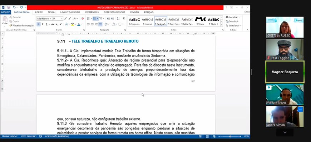Toggle bold N button
311x142 pixels.
[x=39, y=24]
